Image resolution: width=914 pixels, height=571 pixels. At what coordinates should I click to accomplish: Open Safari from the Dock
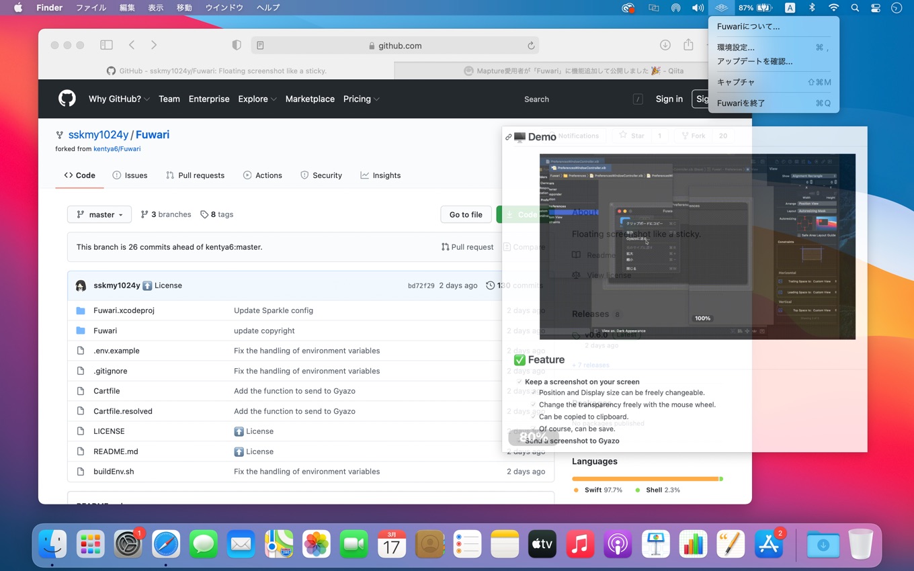[x=166, y=543]
